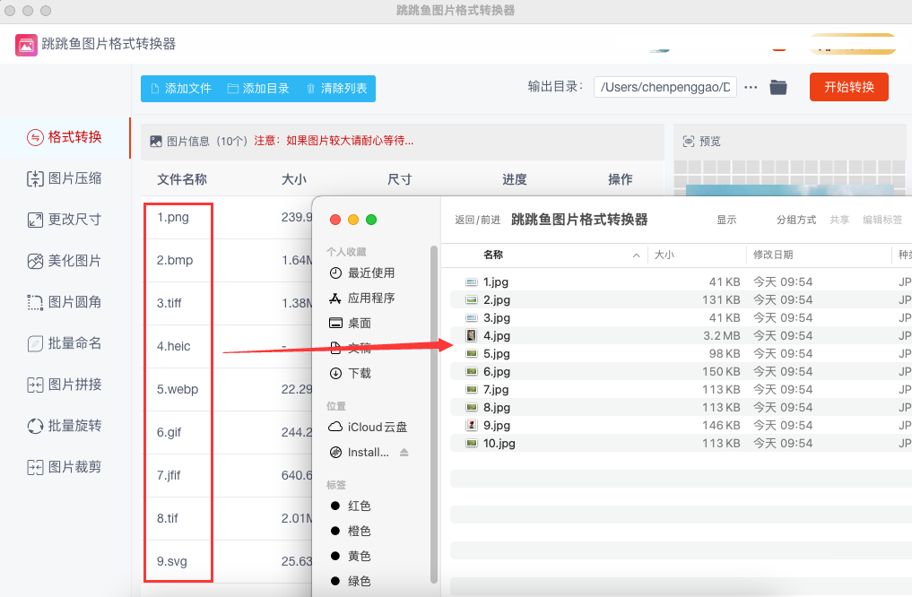Open 分组方式 in Finder toolbar
The image size is (912, 597).
point(796,220)
